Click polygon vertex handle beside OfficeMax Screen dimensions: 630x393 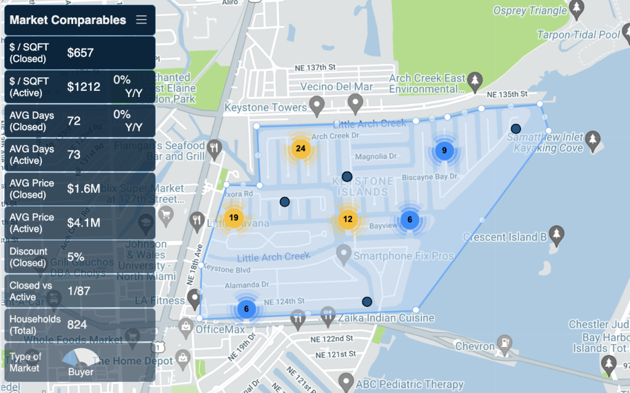199,319
